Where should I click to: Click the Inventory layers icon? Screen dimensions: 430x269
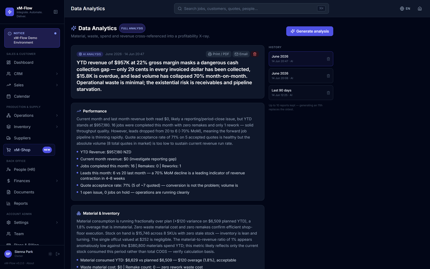pyautogui.click(x=9, y=127)
